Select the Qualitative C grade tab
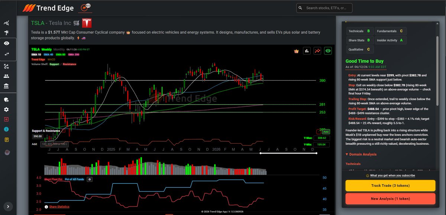 [359, 49]
